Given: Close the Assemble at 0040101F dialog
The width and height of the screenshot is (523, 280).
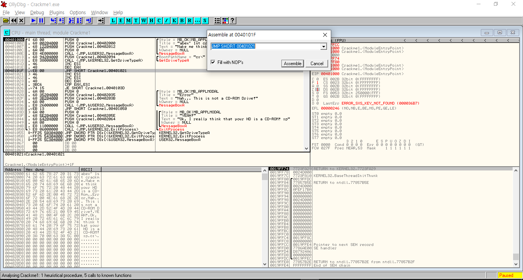Looking at the screenshot, I should [x=325, y=35].
